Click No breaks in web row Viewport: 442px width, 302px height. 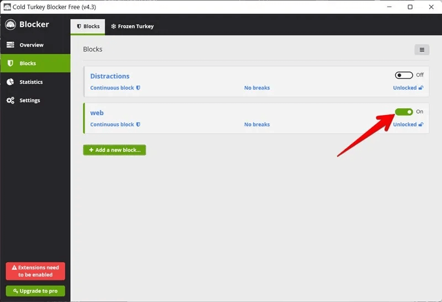[257, 124]
